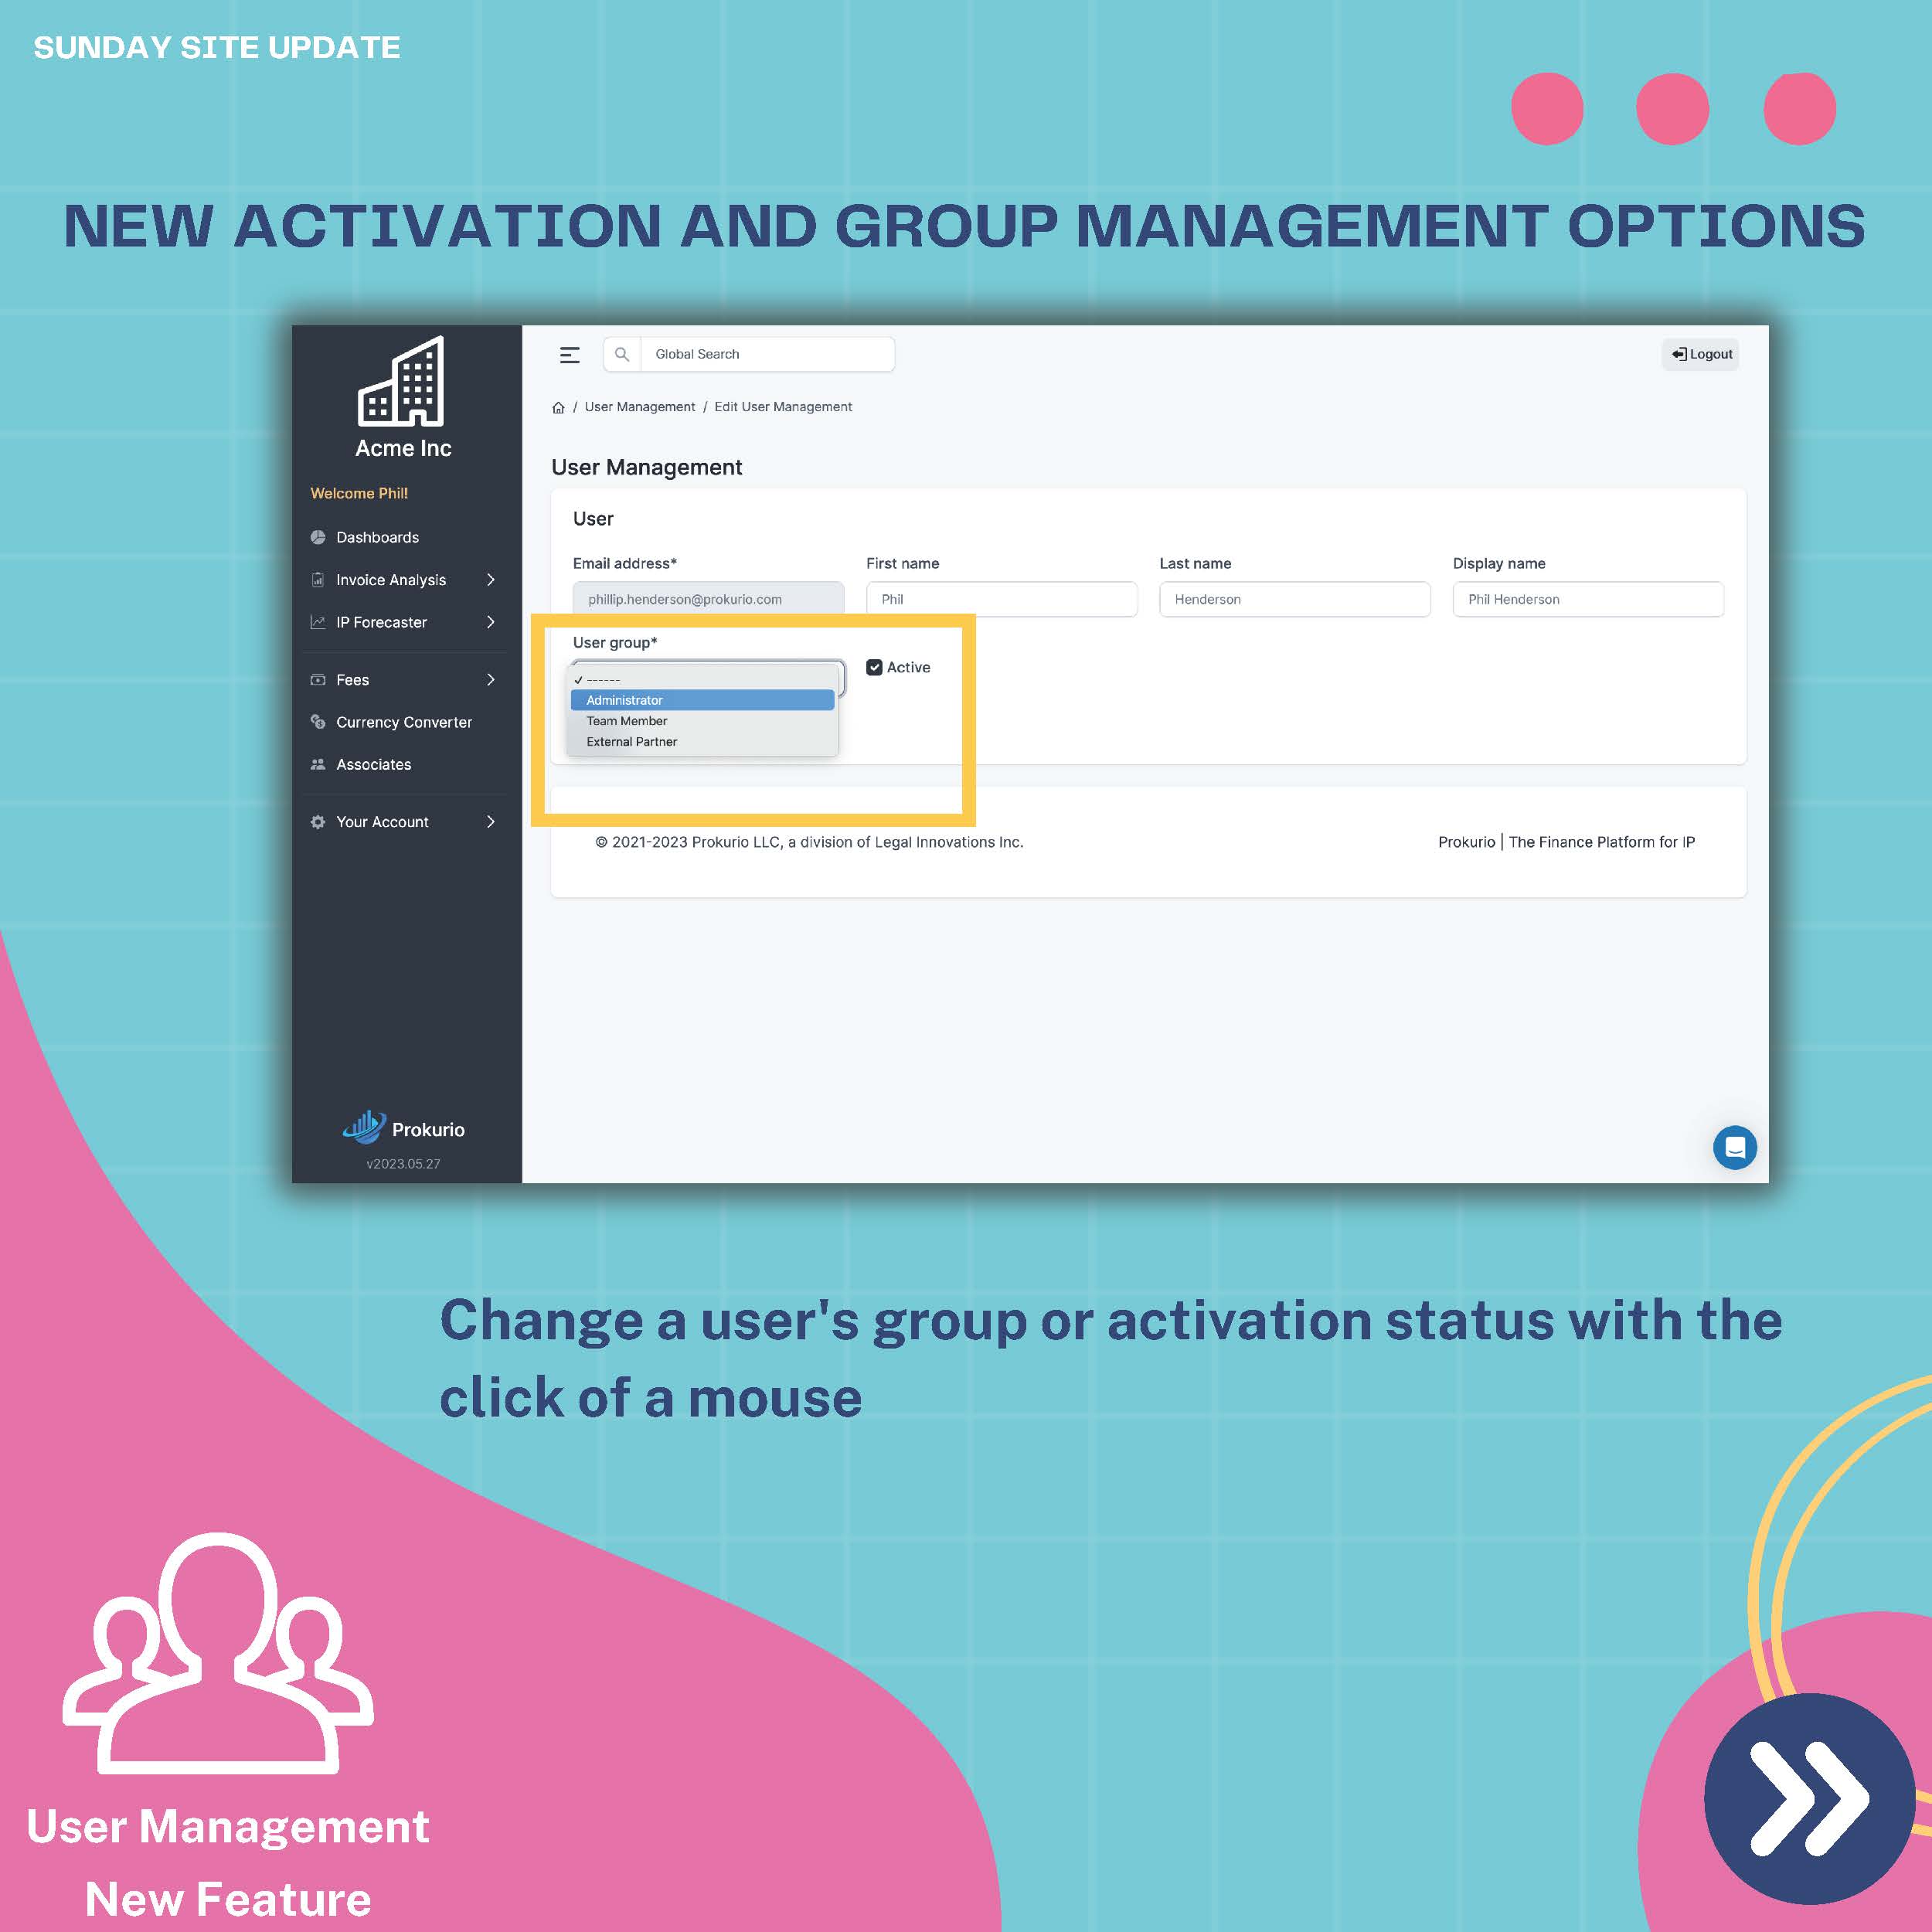
Task: Expand the Fees submenu chevron
Action: [491, 680]
